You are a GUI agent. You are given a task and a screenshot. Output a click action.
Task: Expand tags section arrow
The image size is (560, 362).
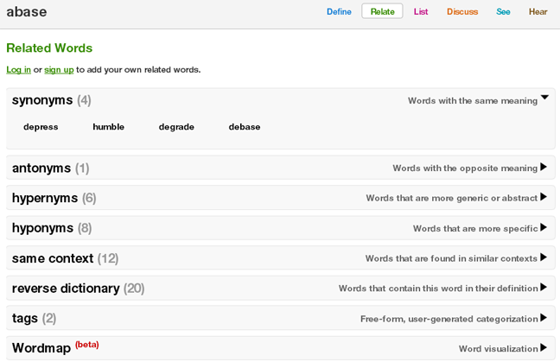544,317
